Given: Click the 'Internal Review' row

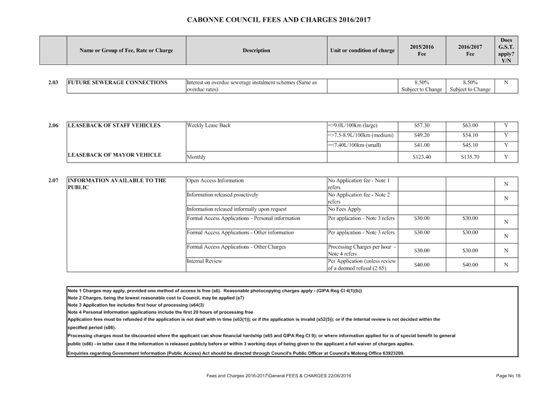Looking at the screenshot, I should (204, 261).
